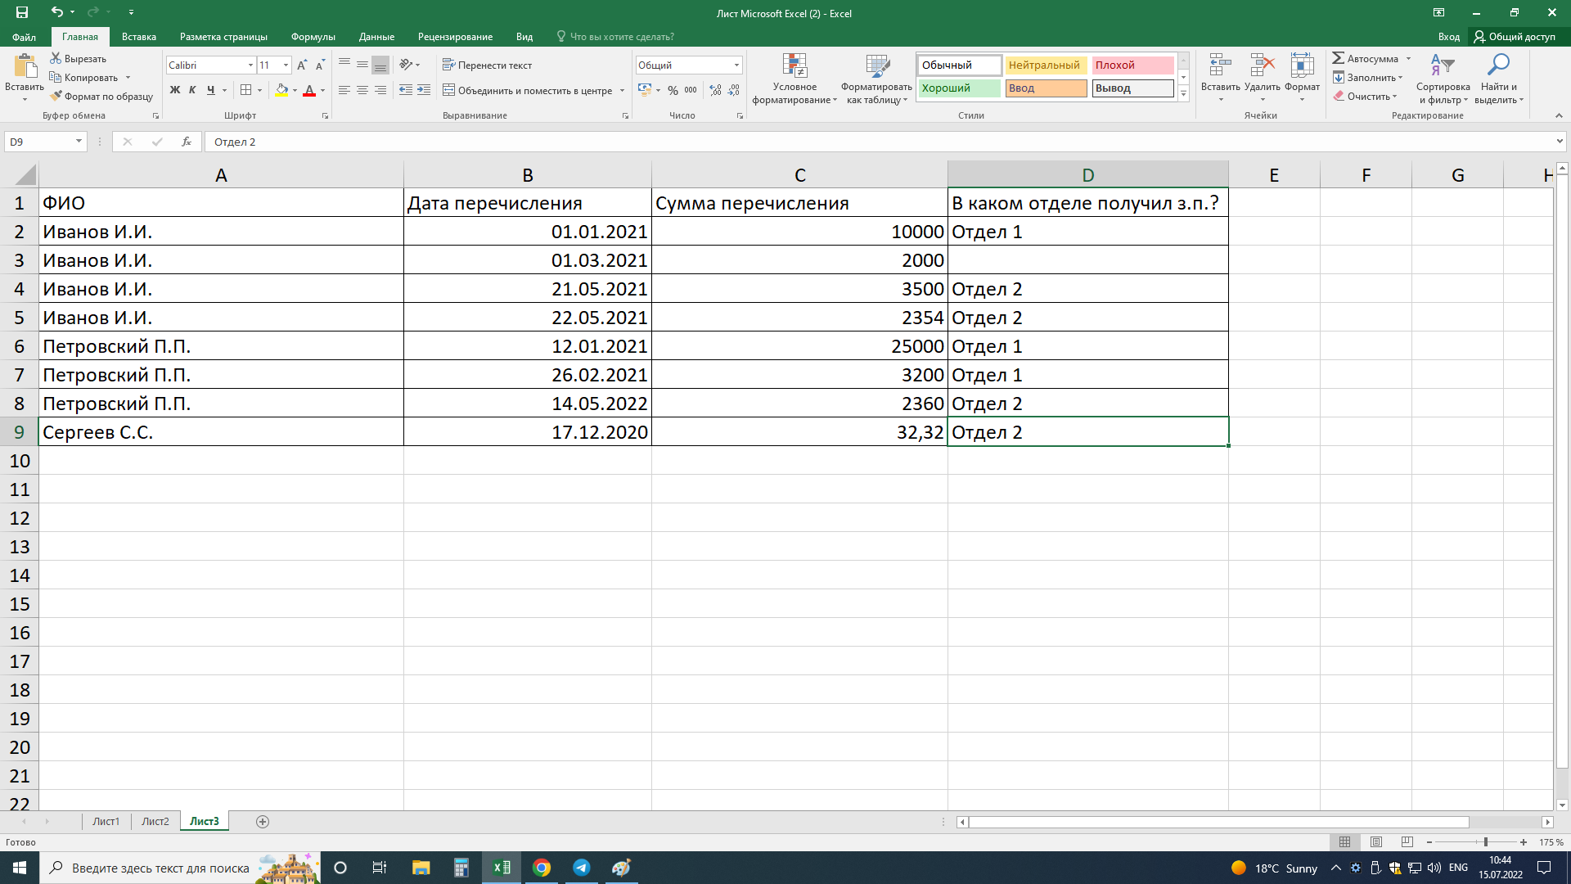Expand the cell styles gallery
This screenshot has width=1571, height=884.
point(1183,93)
